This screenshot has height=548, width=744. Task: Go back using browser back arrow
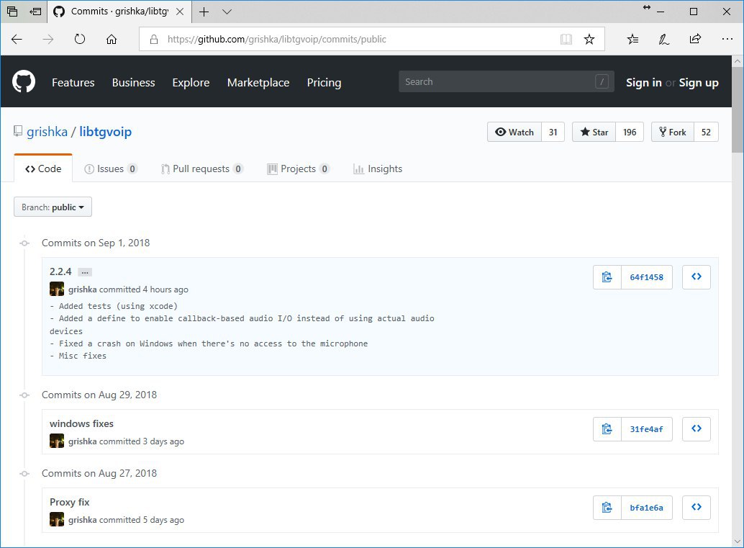click(17, 39)
